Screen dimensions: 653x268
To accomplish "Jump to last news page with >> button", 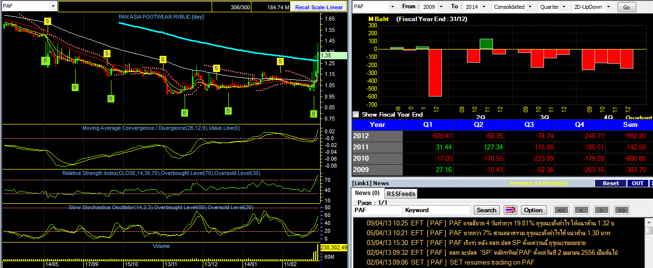I will click(621, 210).
